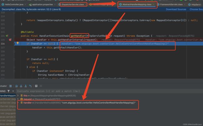Select the AbstractHandlerMapping.class tab
Image resolution: width=203 pixels, height=126 pixels.
137,5
